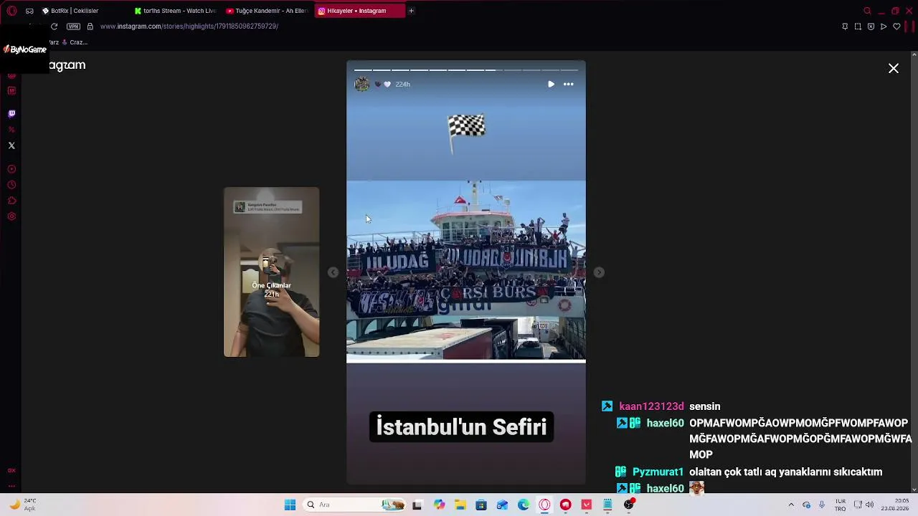Open Microsoft Store from the taskbar
Screen dimensions: 918x516
tap(481, 505)
